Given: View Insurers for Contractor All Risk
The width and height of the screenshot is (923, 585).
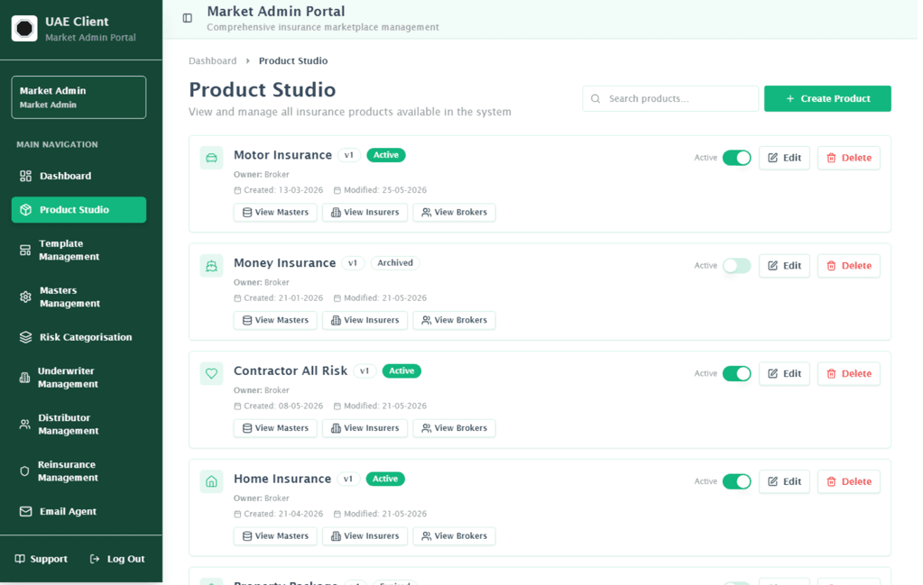Looking at the screenshot, I should pyautogui.click(x=365, y=428).
